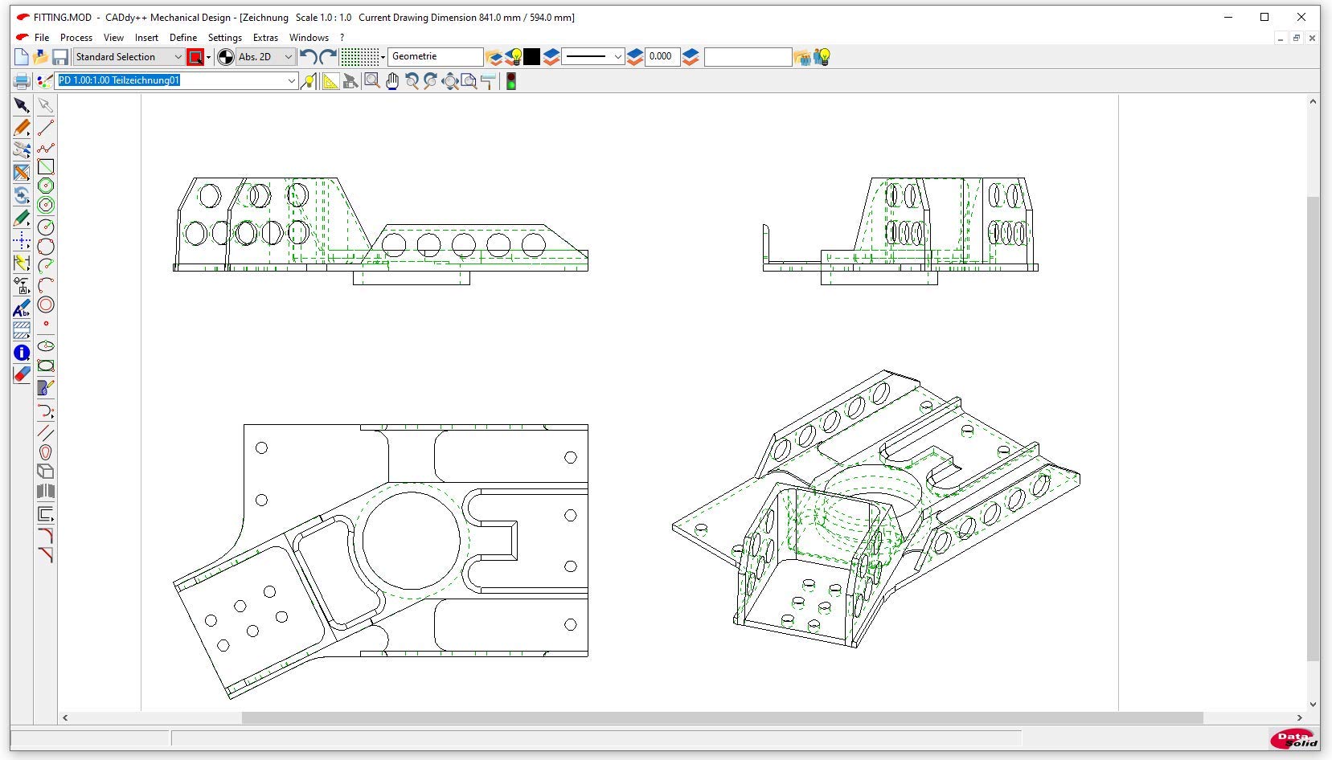
Task: Open the Insert menu
Action: click(x=146, y=38)
